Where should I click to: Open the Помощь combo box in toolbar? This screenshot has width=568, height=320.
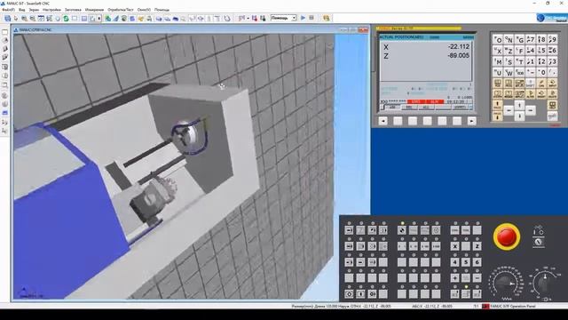click(x=283, y=18)
